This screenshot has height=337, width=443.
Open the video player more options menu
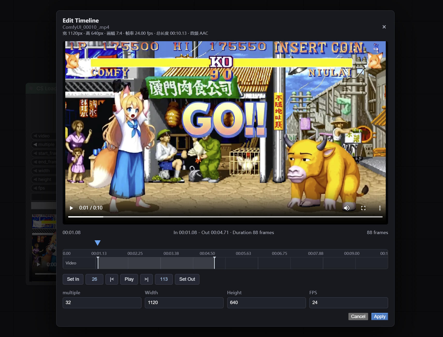(x=380, y=208)
